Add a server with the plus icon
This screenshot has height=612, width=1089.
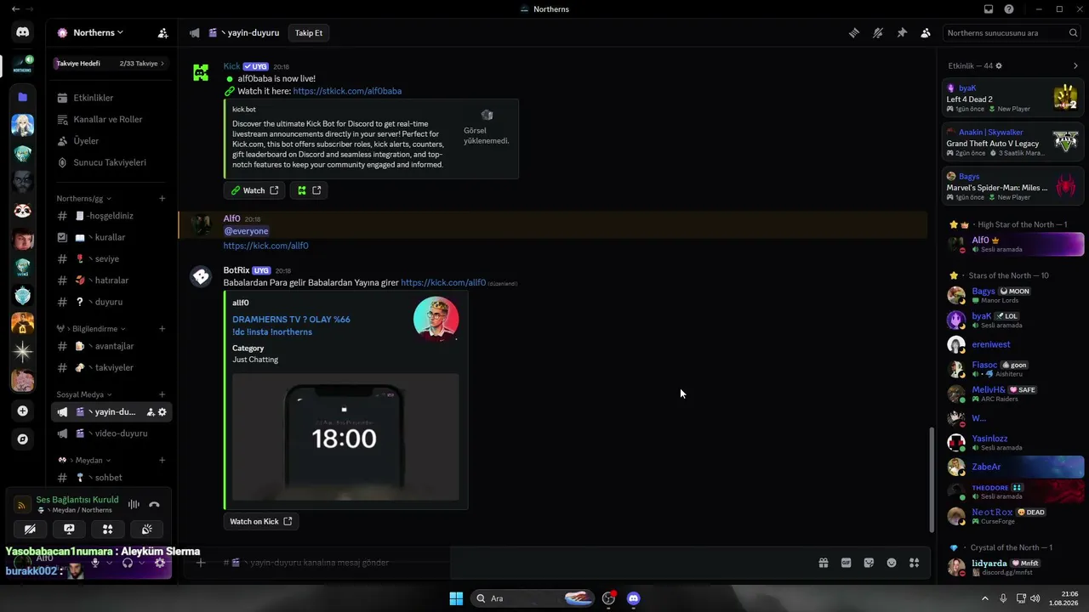[23, 411]
